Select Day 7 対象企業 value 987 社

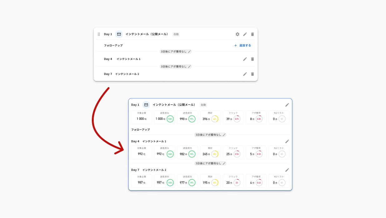pyautogui.click(x=141, y=183)
